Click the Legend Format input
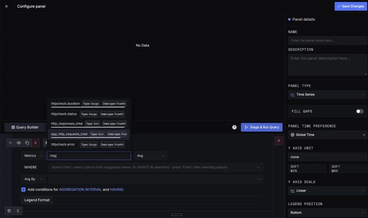Image resolution: width=368 pixels, height=218 pixels. coord(158,200)
